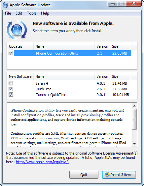Click the Version header in New Software list
Image resolution: width=144 pixels, height=186 pixels.
point(102,76)
